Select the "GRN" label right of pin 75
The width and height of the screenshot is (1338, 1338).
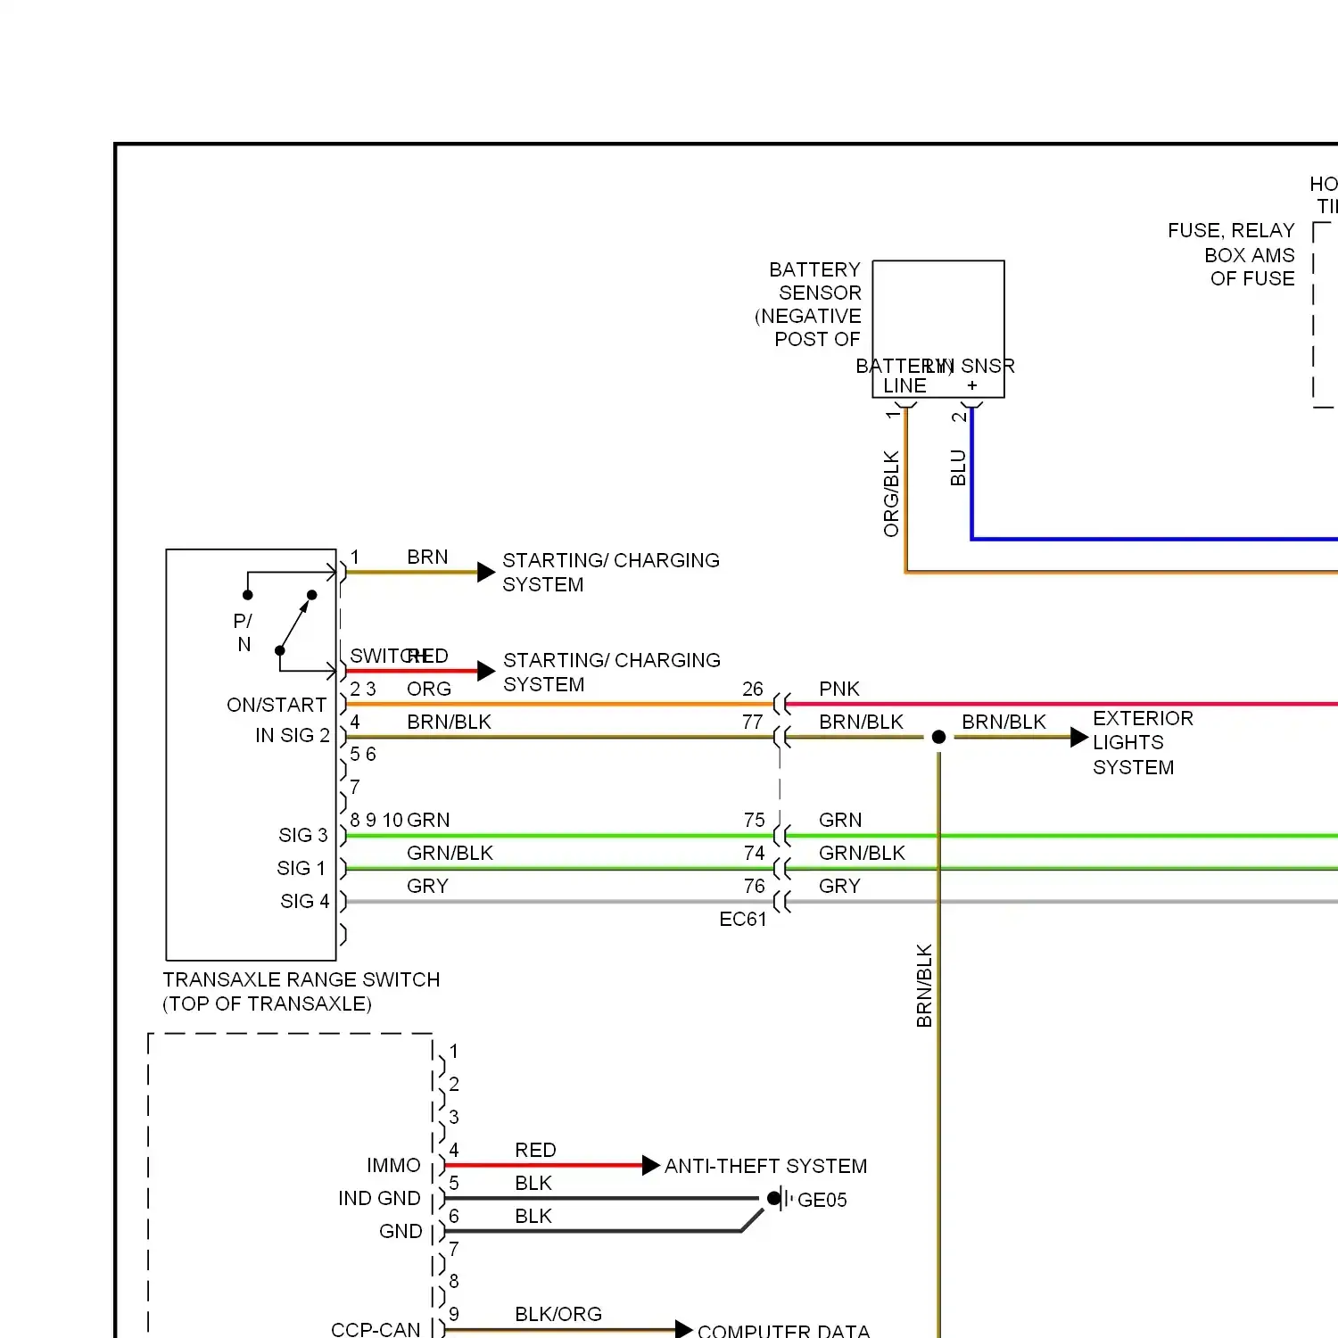tap(840, 820)
